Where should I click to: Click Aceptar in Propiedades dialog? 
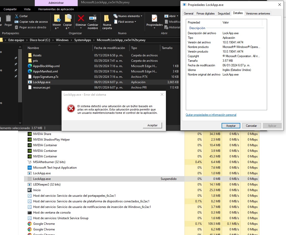231,126
